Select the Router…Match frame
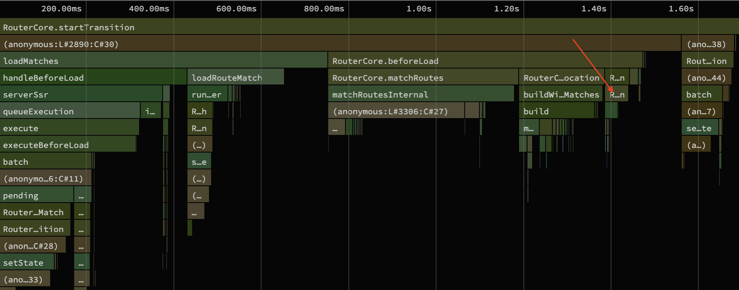 pos(35,212)
